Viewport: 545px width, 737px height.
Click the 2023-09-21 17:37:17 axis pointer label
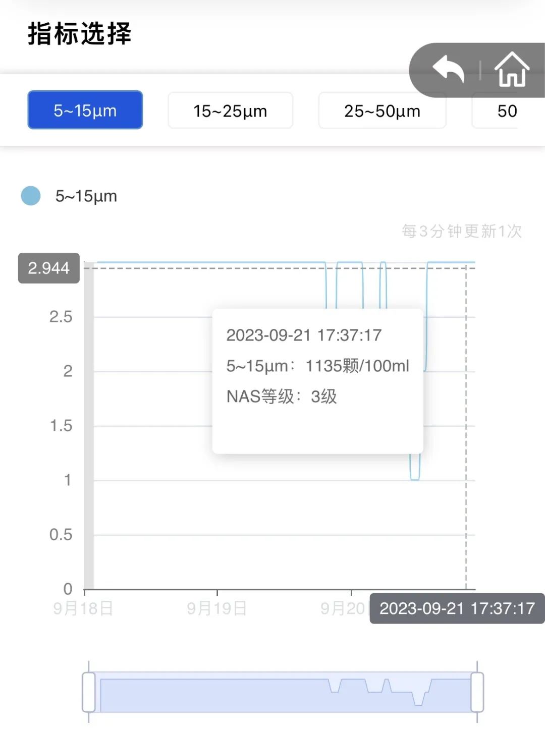457,608
